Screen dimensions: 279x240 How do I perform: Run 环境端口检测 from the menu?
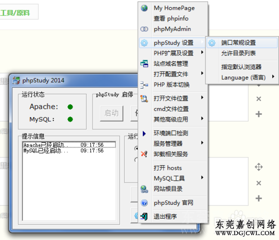point(174,133)
